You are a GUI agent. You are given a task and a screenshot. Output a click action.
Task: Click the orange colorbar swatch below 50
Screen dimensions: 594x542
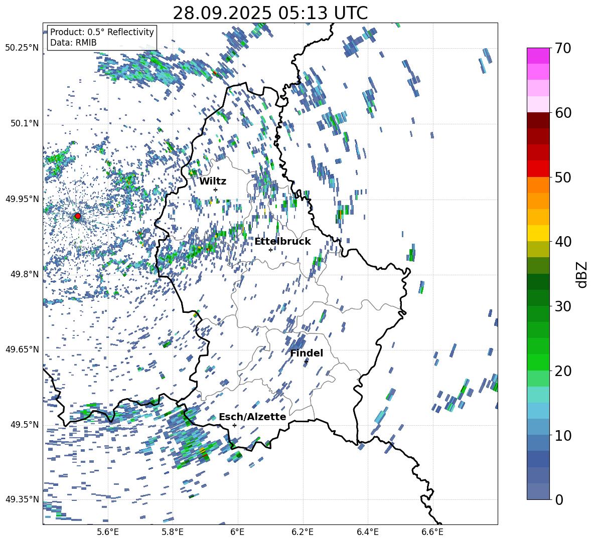point(538,185)
